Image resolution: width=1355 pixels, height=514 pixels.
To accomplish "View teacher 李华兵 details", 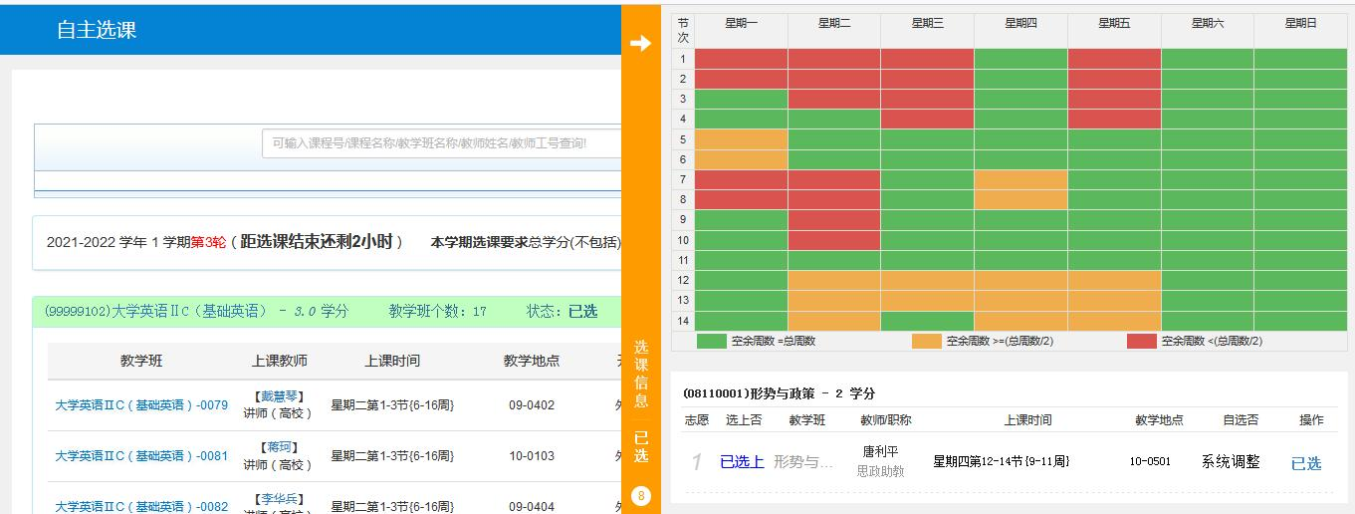I will [x=278, y=499].
